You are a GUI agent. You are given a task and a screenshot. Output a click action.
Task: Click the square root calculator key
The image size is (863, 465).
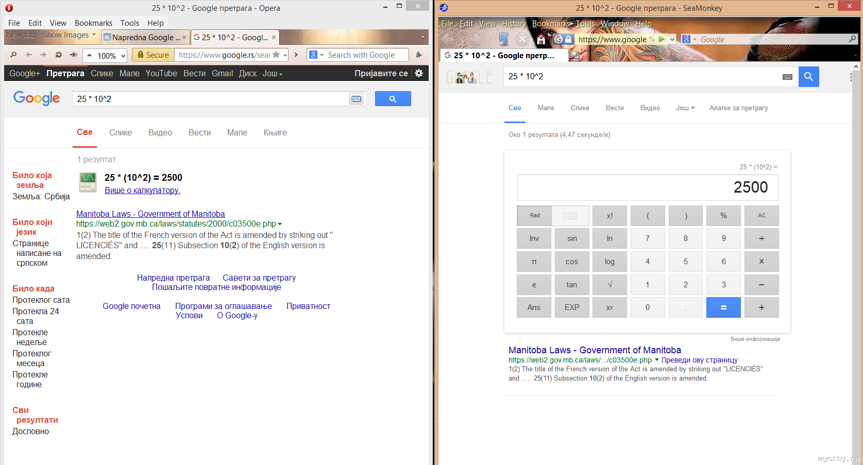[x=610, y=285]
